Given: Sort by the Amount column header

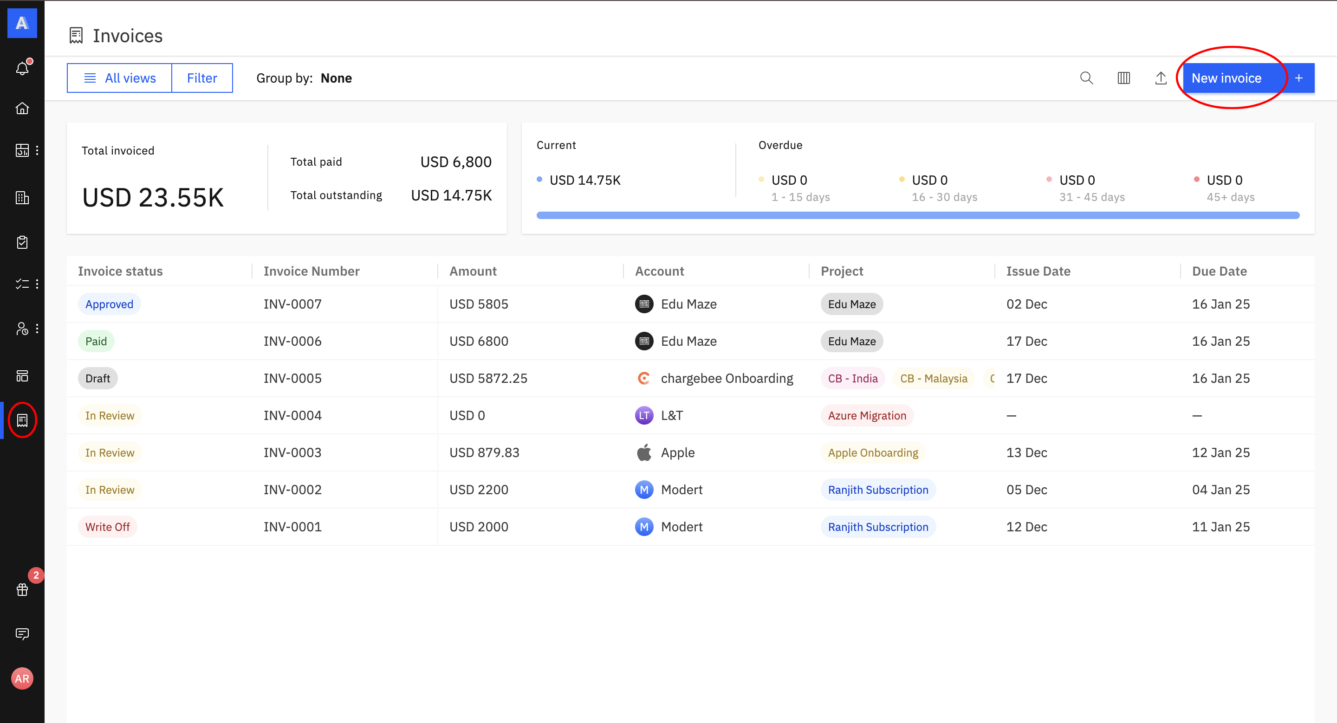Looking at the screenshot, I should pos(473,271).
